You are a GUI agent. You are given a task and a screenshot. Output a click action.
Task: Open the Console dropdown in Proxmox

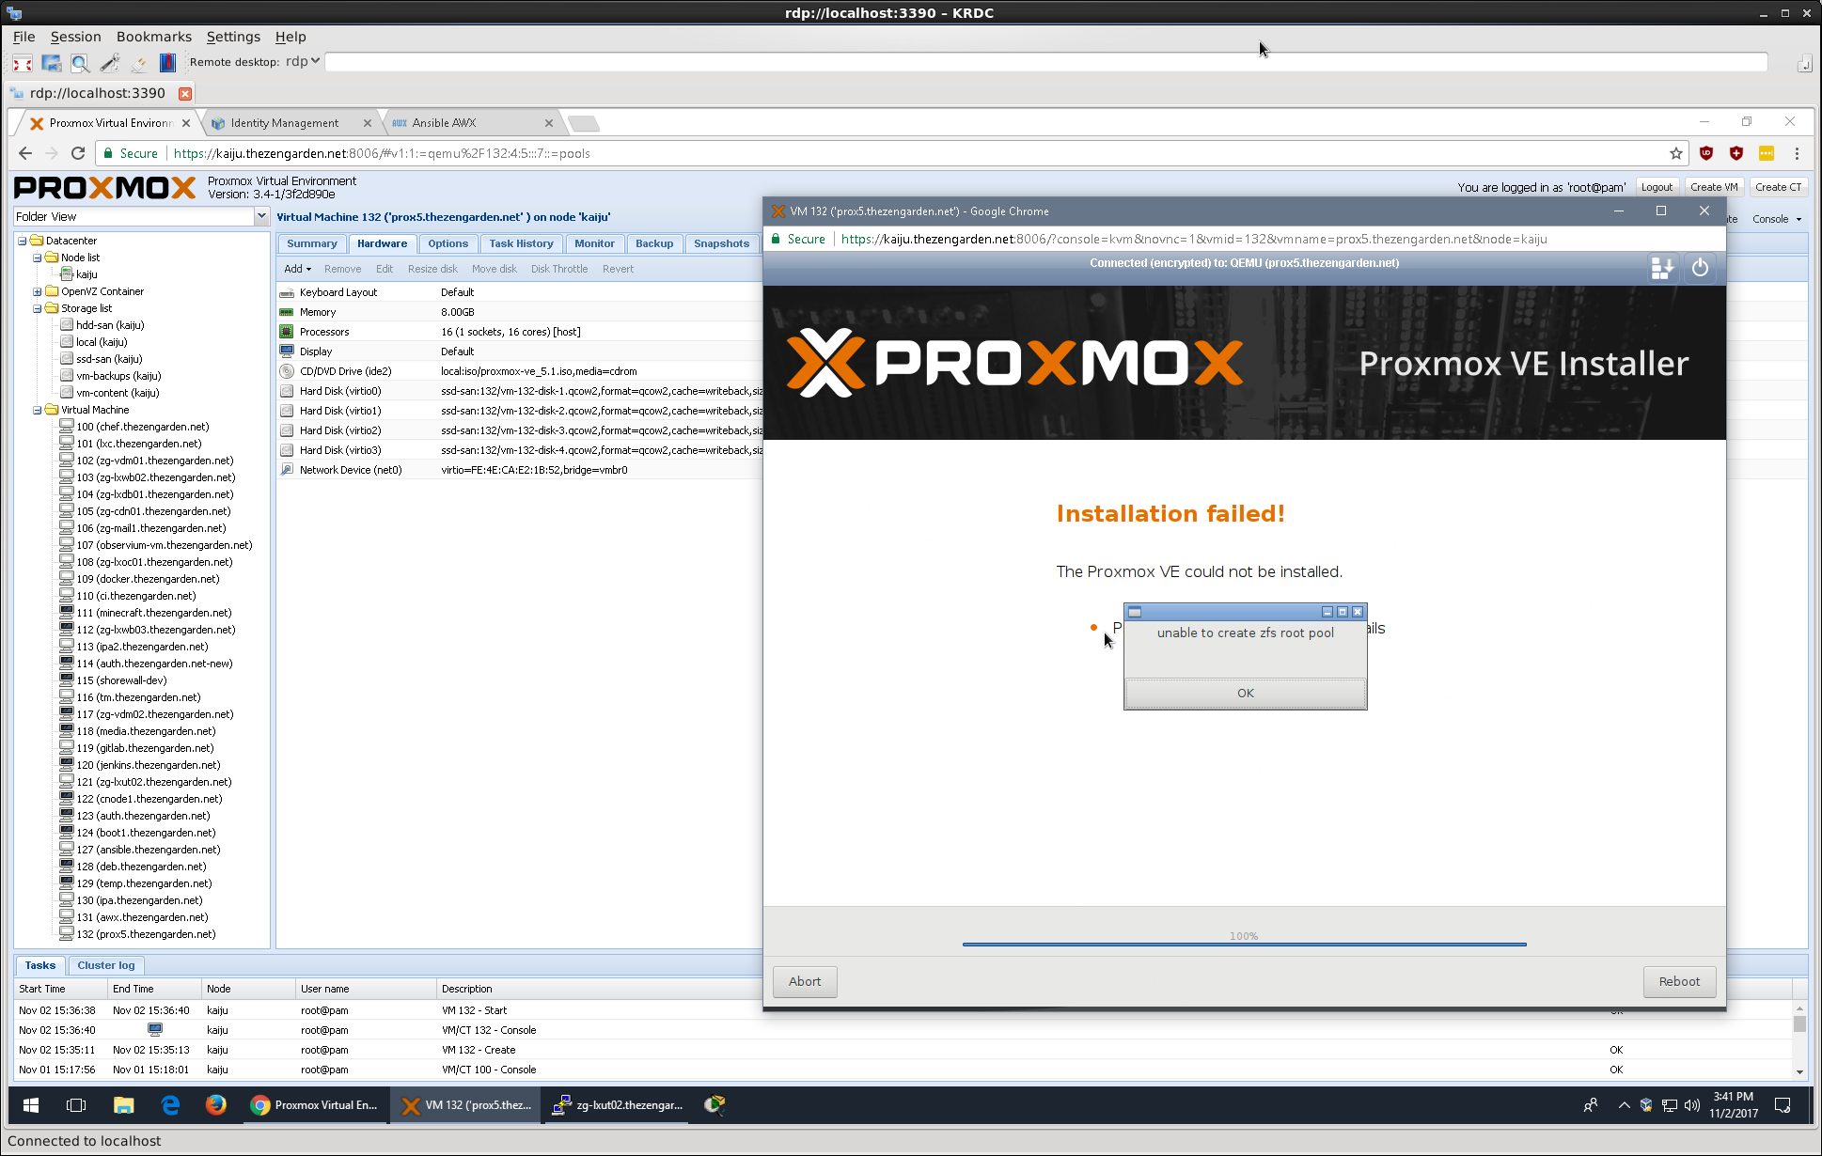(1776, 219)
